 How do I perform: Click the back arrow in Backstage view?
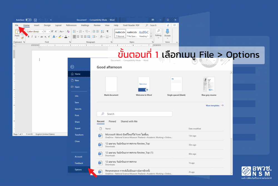tap(72, 67)
